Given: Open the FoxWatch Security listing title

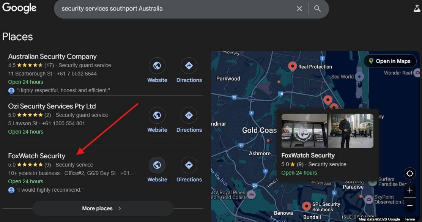Looking at the screenshot, I should [36, 156].
